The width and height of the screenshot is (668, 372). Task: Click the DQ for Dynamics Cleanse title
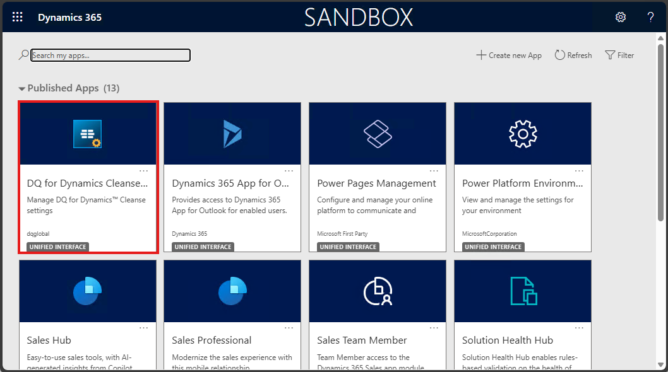tap(87, 183)
